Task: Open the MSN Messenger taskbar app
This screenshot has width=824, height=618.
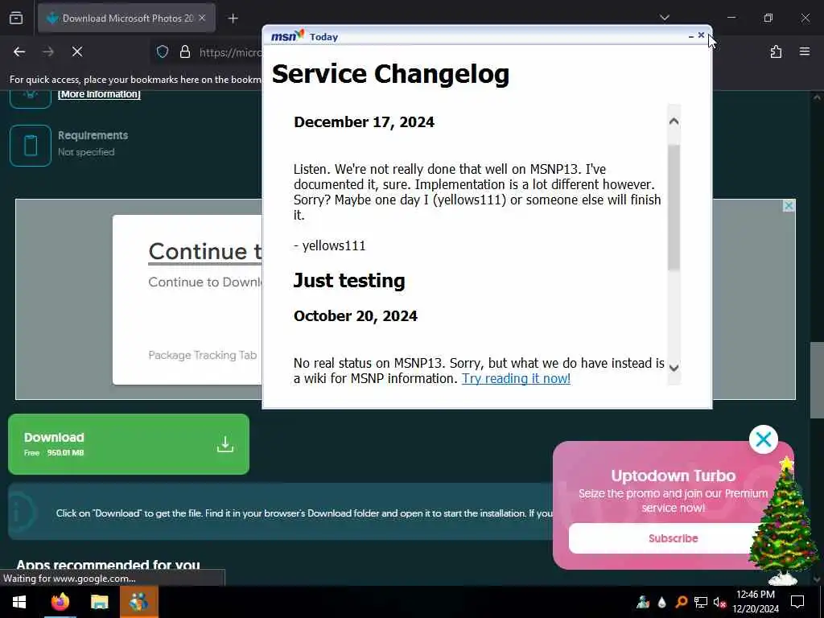Action: click(138, 602)
